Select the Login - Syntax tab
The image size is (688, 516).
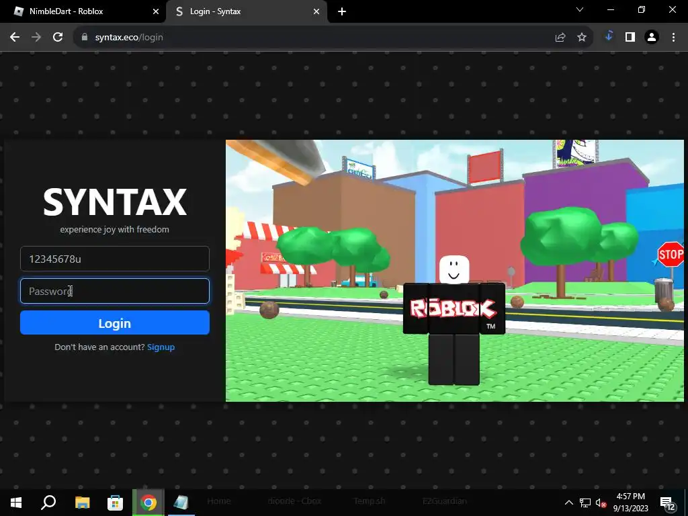click(x=246, y=11)
